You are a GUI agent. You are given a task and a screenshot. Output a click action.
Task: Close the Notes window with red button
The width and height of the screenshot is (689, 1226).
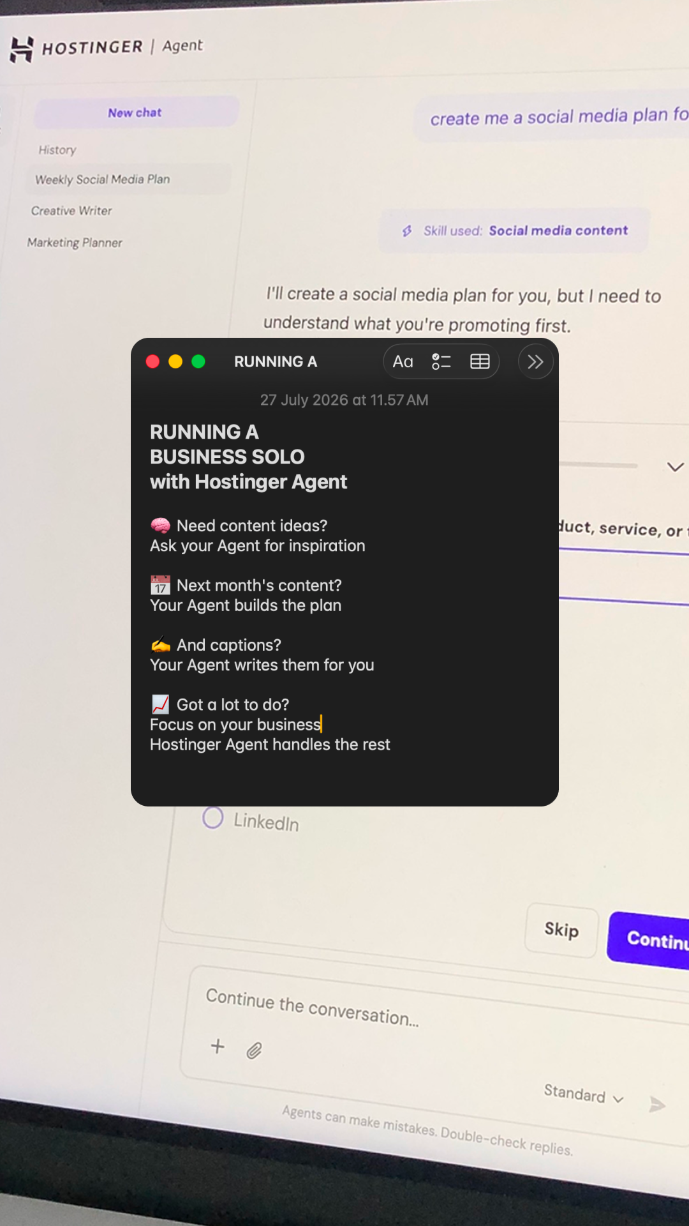click(152, 361)
